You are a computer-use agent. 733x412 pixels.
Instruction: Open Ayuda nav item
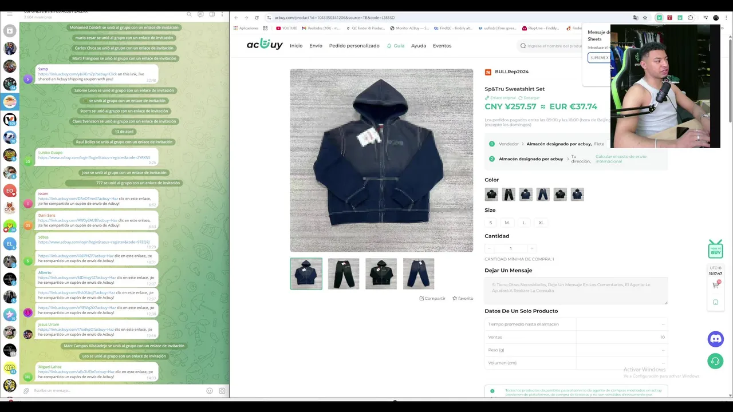[419, 46]
